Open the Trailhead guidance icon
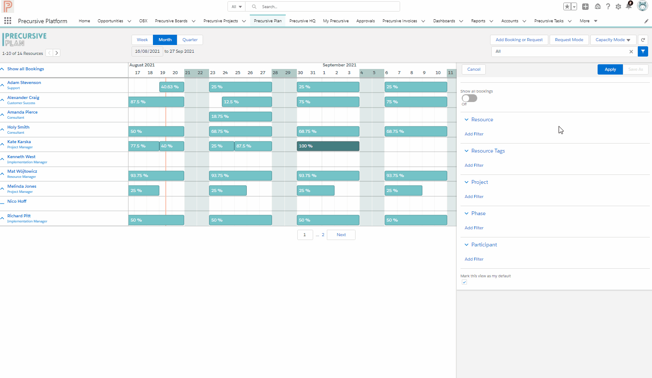Screen dimensions: 652x378 [598, 6]
